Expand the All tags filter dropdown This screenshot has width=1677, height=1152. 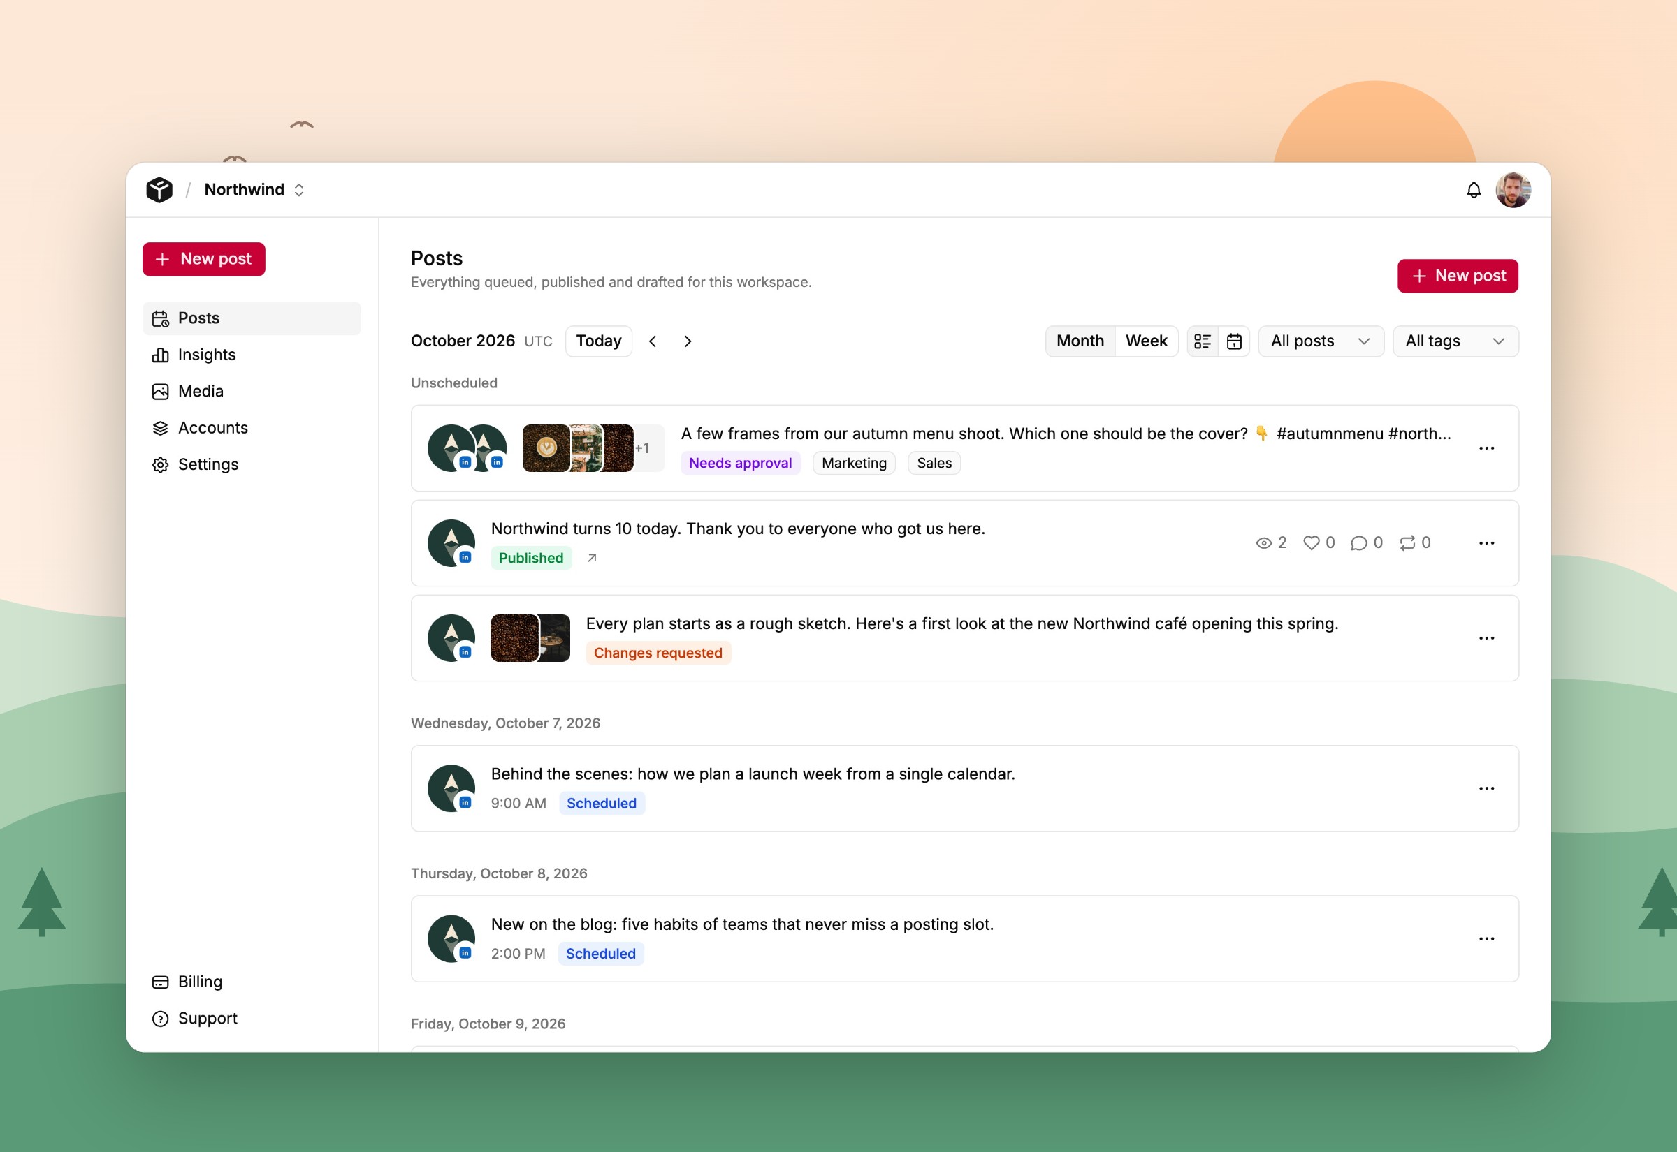point(1455,341)
